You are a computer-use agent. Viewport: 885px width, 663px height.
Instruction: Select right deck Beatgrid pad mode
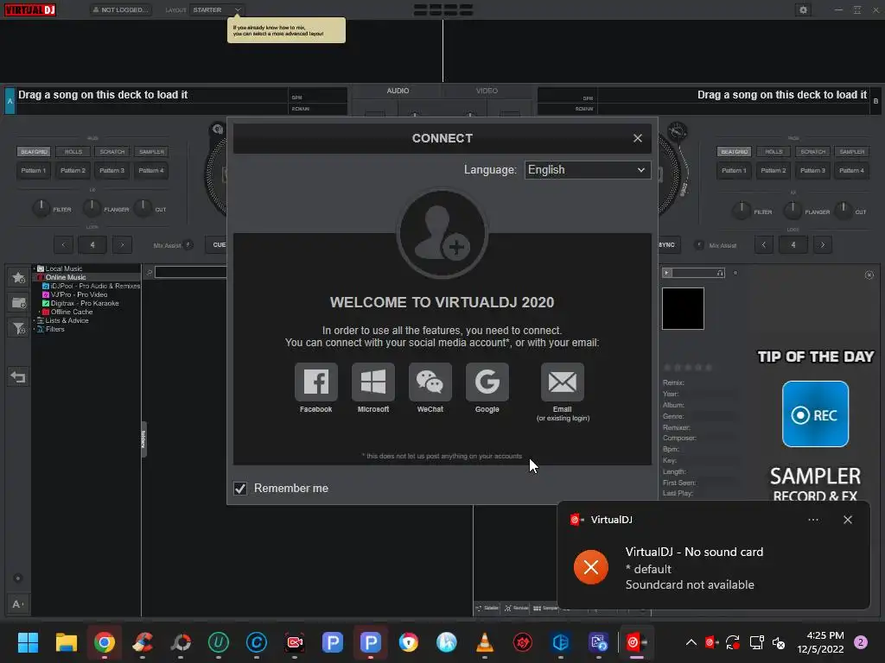pyautogui.click(x=735, y=152)
